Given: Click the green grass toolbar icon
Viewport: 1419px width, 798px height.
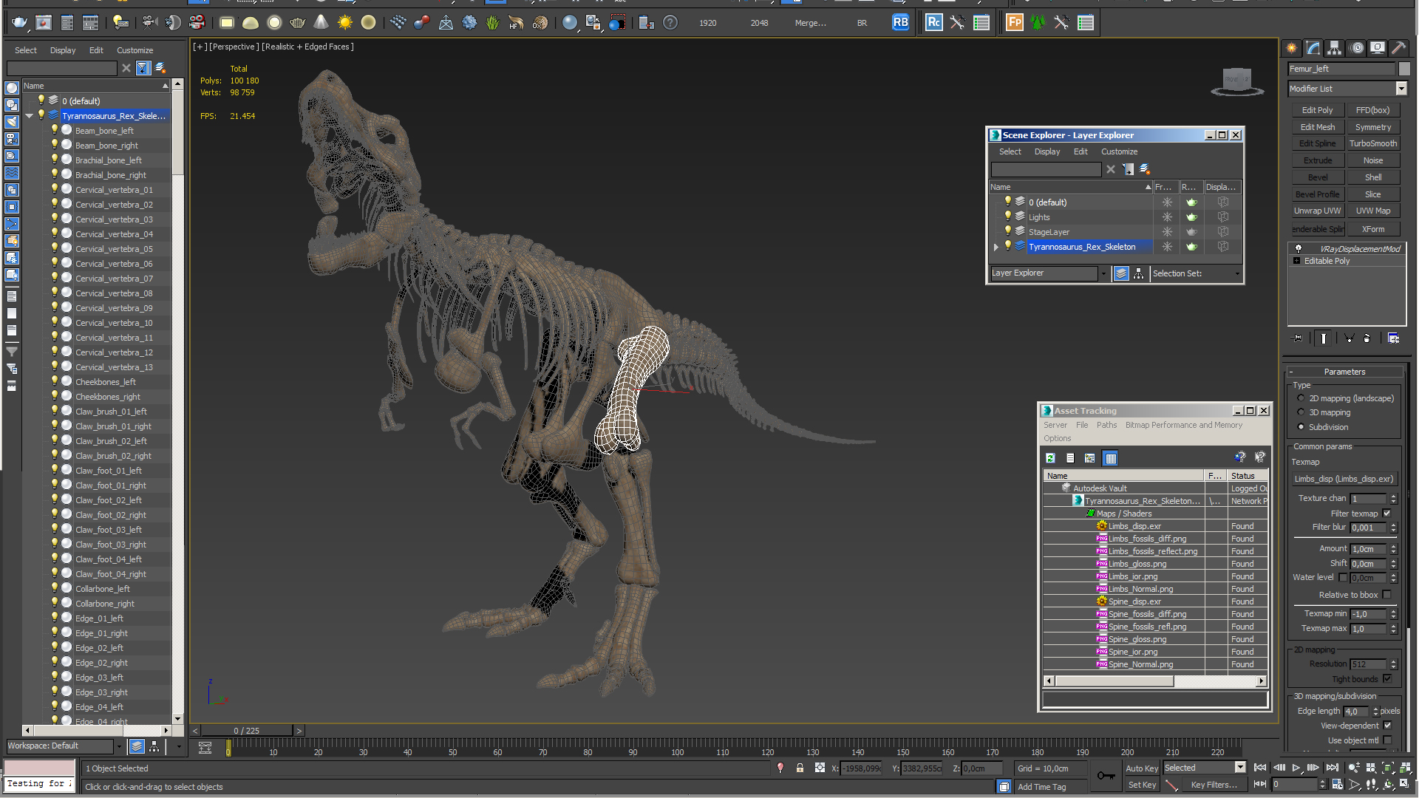Looking at the screenshot, I should [x=493, y=23].
